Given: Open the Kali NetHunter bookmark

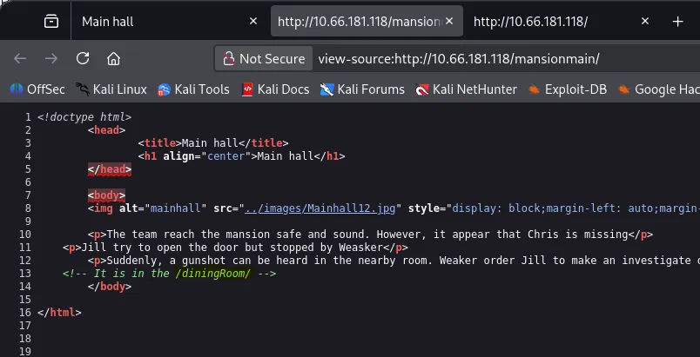Looking at the screenshot, I should 466,89.
